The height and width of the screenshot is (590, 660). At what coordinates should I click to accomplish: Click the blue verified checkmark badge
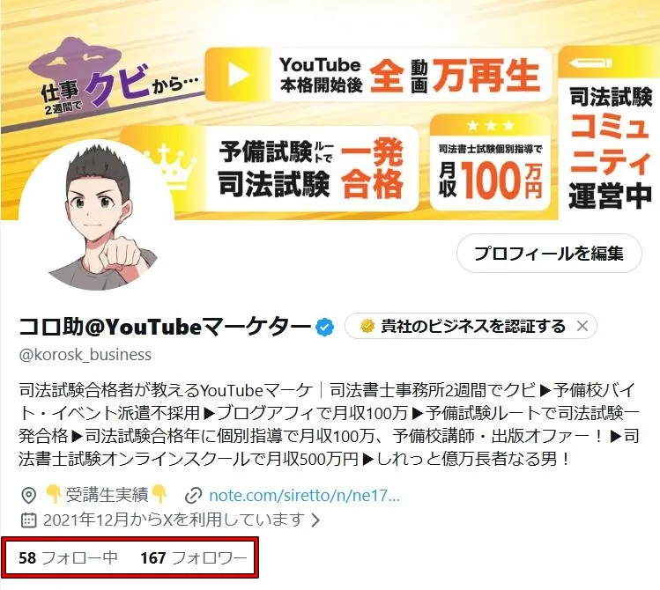tap(325, 327)
